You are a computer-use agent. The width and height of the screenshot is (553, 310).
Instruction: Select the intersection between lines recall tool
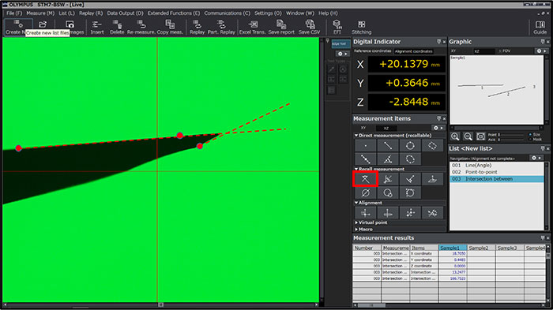pyautogui.click(x=365, y=179)
